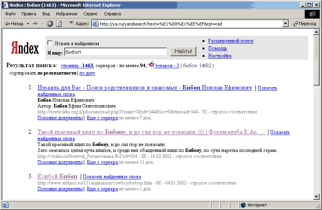Click the по релевантности sort text
Image resolution: width=322 pixels, height=210 pixels.
[x=57, y=73]
